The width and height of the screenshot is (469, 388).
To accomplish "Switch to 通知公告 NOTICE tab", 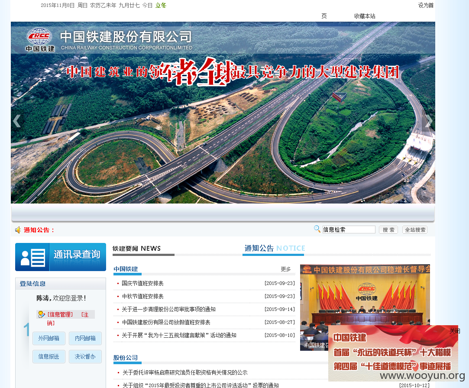I will point(275,248).
